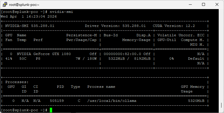Viewport: 224px width, 113px height.
Task: Click the vertical scrollbar thumb in the terminal
Action: click(x=221, y=105)
